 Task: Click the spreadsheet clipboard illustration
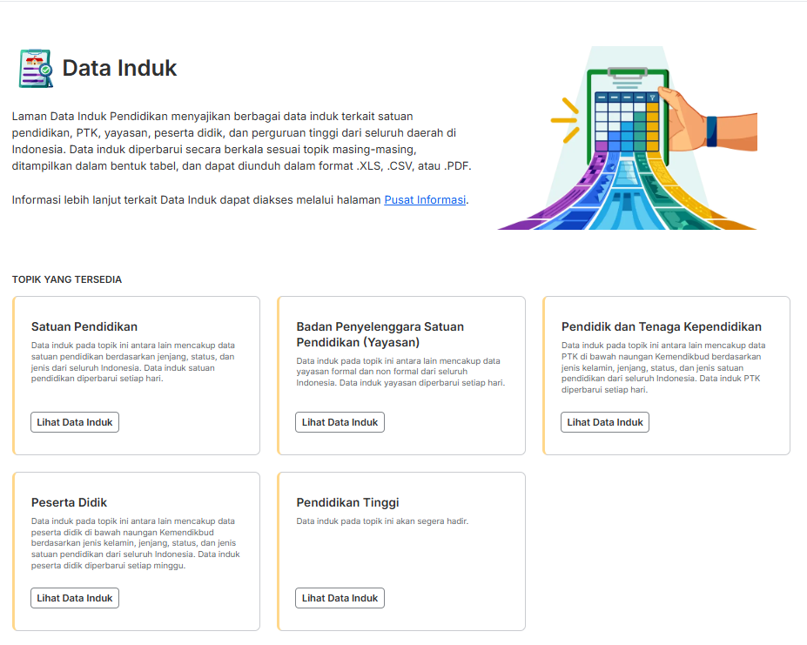coord(628,138)
